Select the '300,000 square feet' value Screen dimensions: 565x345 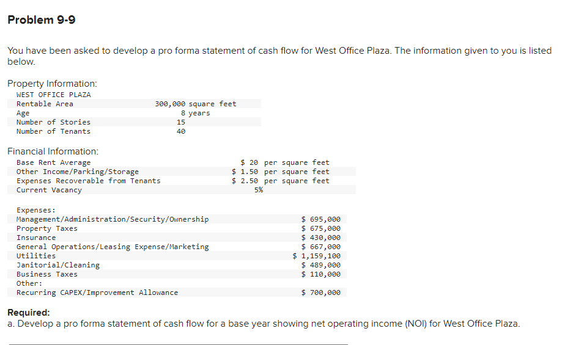(196, 104)
